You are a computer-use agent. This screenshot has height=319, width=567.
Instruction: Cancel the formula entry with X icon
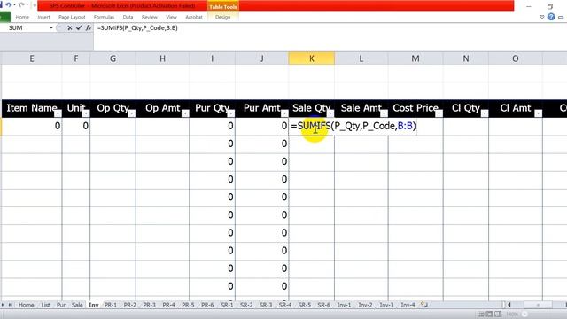tap(69, 27)
